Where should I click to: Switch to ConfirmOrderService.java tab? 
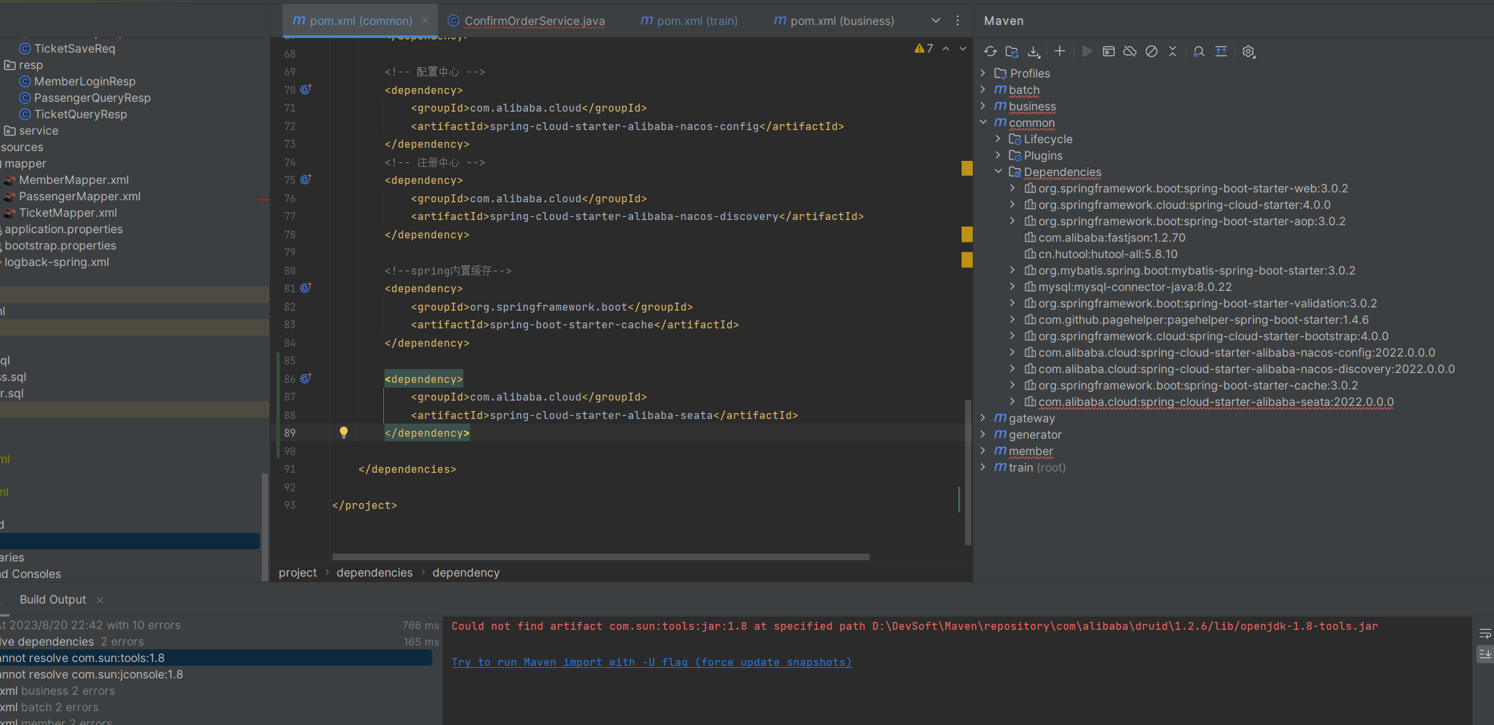pos(534,20)
